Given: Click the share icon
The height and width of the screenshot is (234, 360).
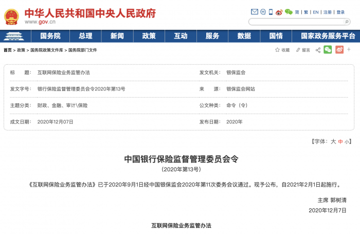Looking at the screenshot, I should (318, 50).
